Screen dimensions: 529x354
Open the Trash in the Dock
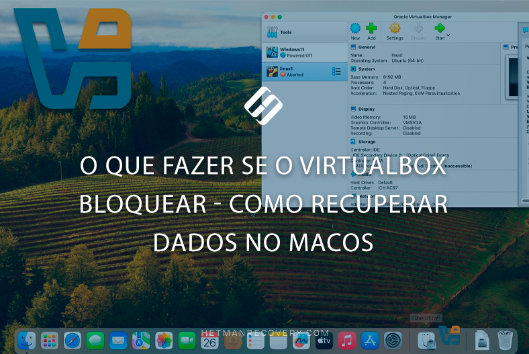505,340
